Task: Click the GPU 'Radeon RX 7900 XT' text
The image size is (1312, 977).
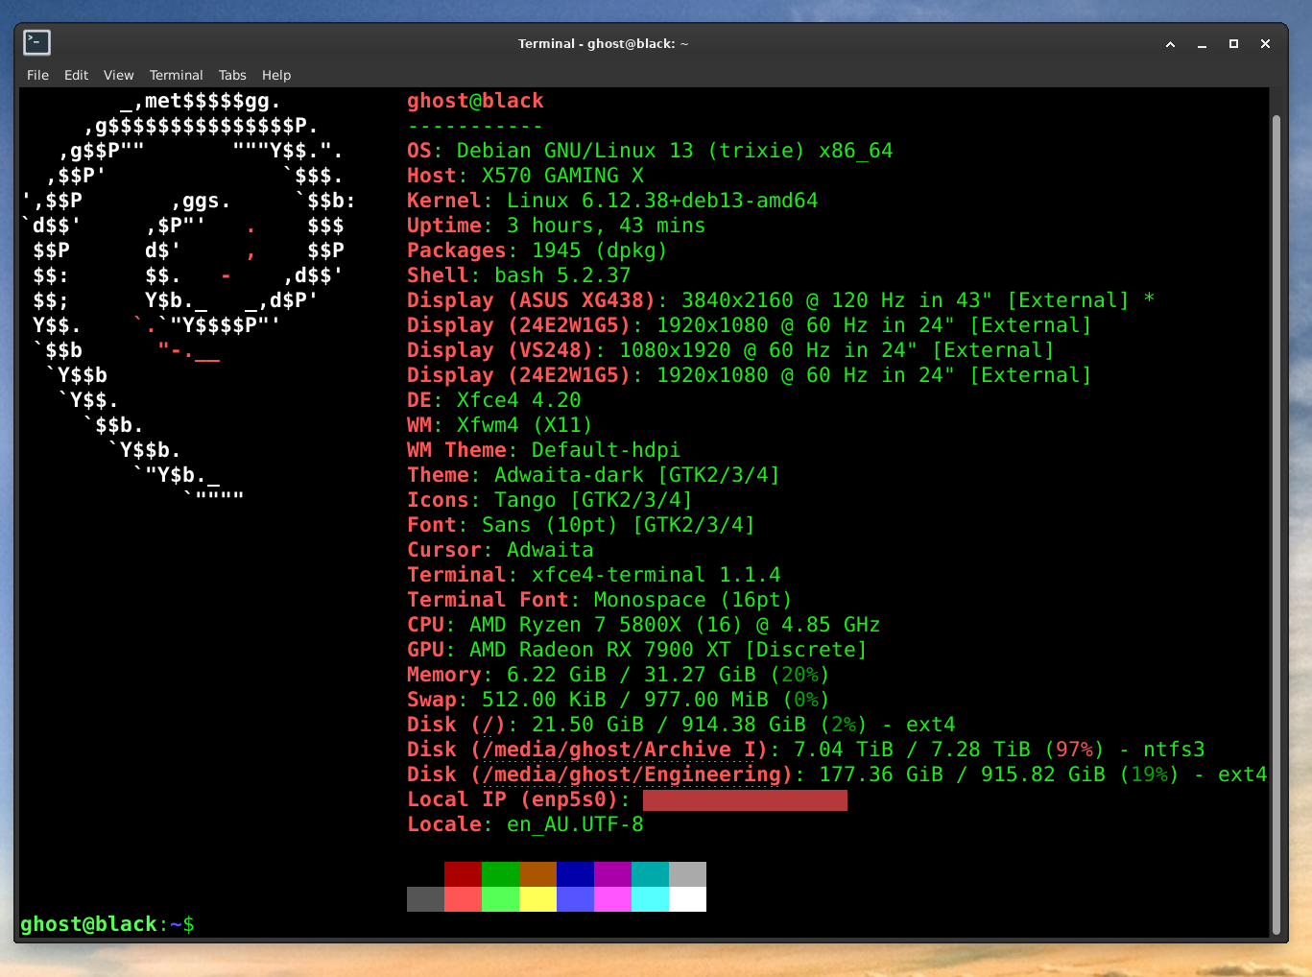Action: pos(625,650)
